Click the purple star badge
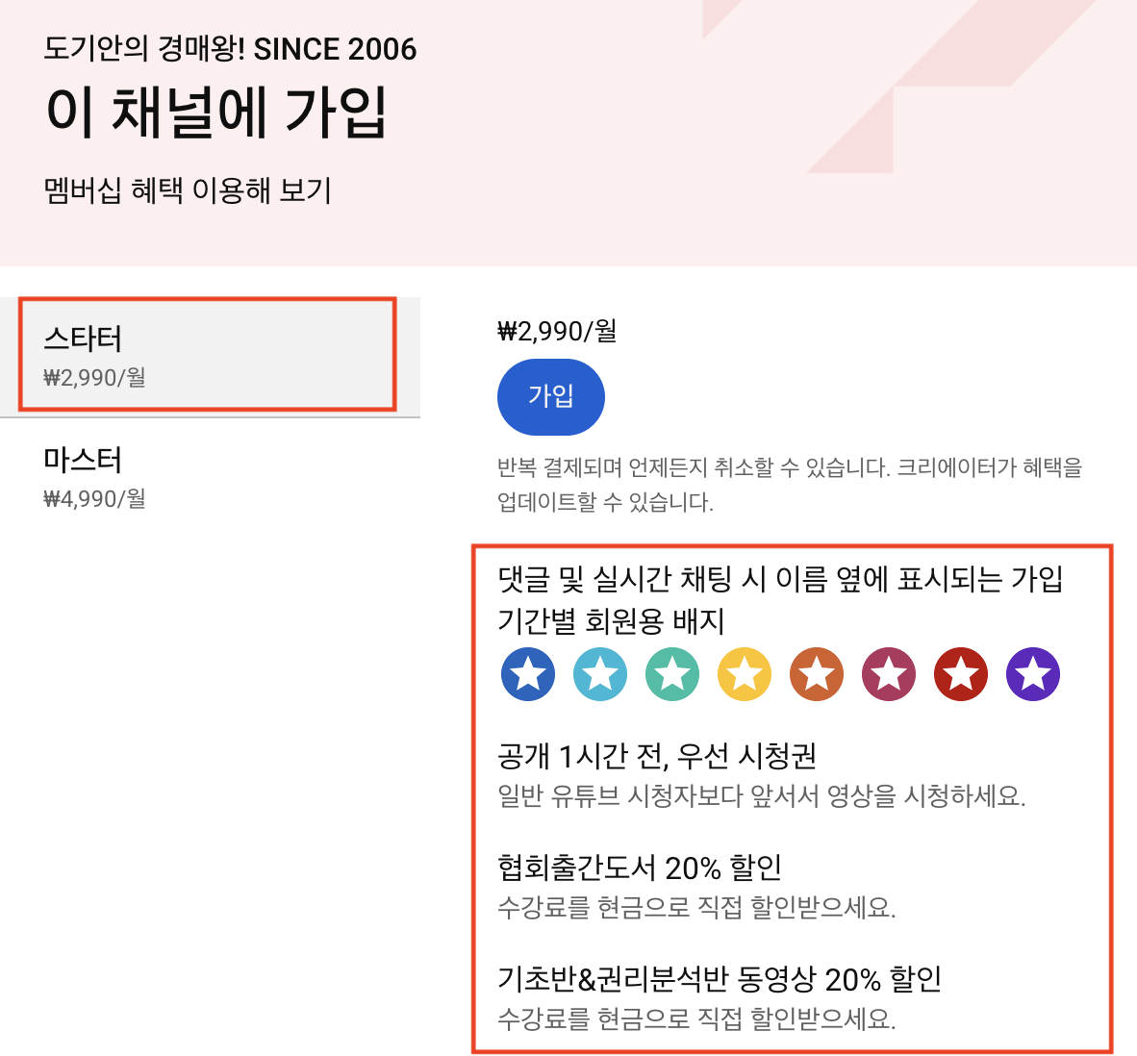The height and width of the screenshot is (1056, 1137). coord(1033,674)
